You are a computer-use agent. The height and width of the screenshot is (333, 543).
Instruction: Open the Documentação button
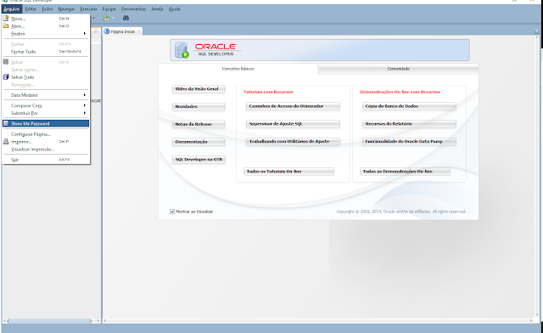[x=199, y=142]
